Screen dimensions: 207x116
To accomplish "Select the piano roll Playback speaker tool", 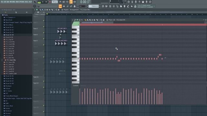I will tap(103, 20).
